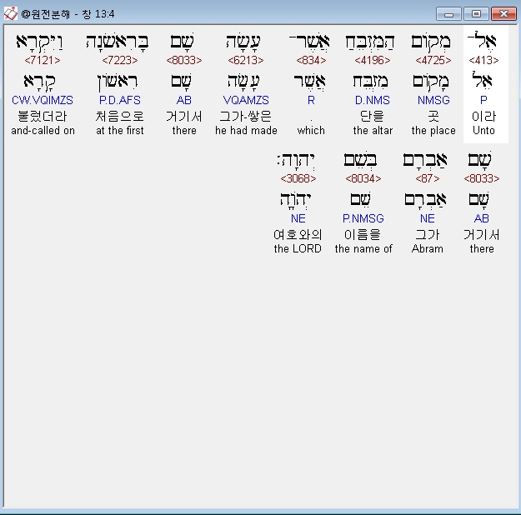Viewport: 521px width, 515px height.
Task: Click Hebrew lemma above CW.VQIMZS
Action: point(39,82)
